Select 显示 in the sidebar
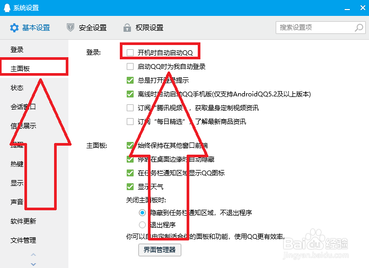Image resolution: width=369 pixels, height=268 pixels. [17, 183]
